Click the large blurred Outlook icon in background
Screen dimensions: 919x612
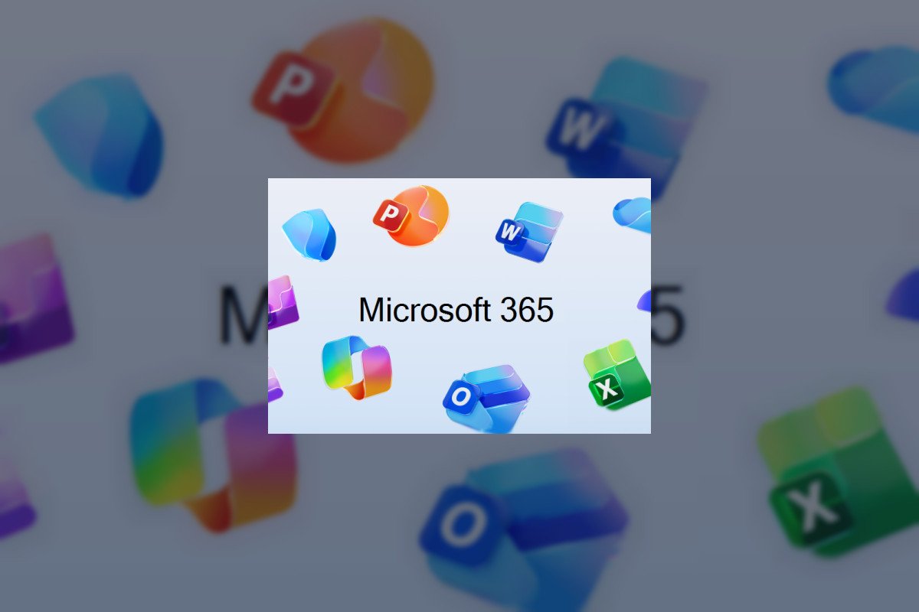524,528
